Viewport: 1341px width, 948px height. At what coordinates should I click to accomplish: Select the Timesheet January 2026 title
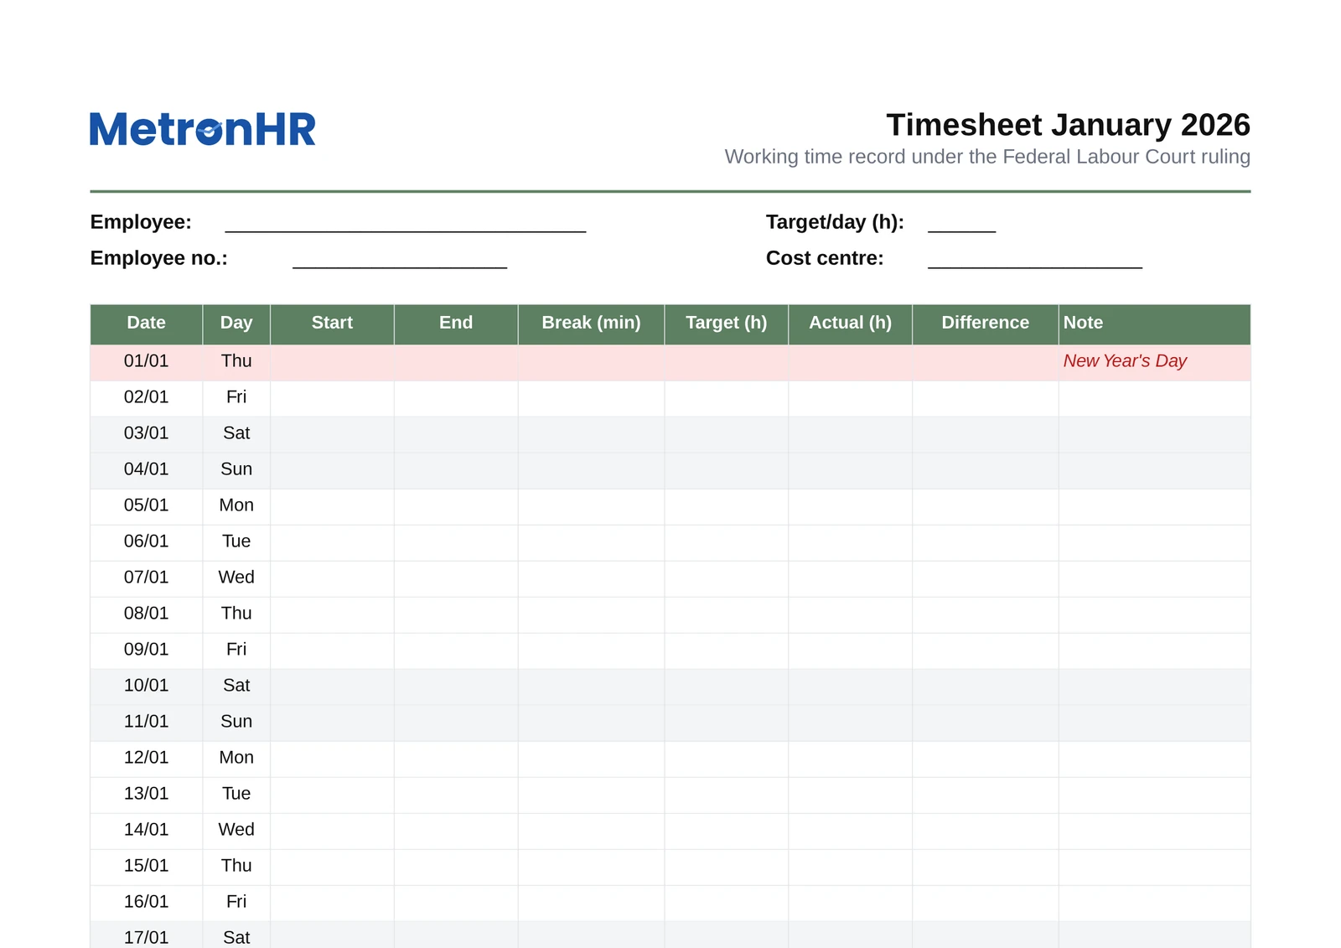(1068, 125)
